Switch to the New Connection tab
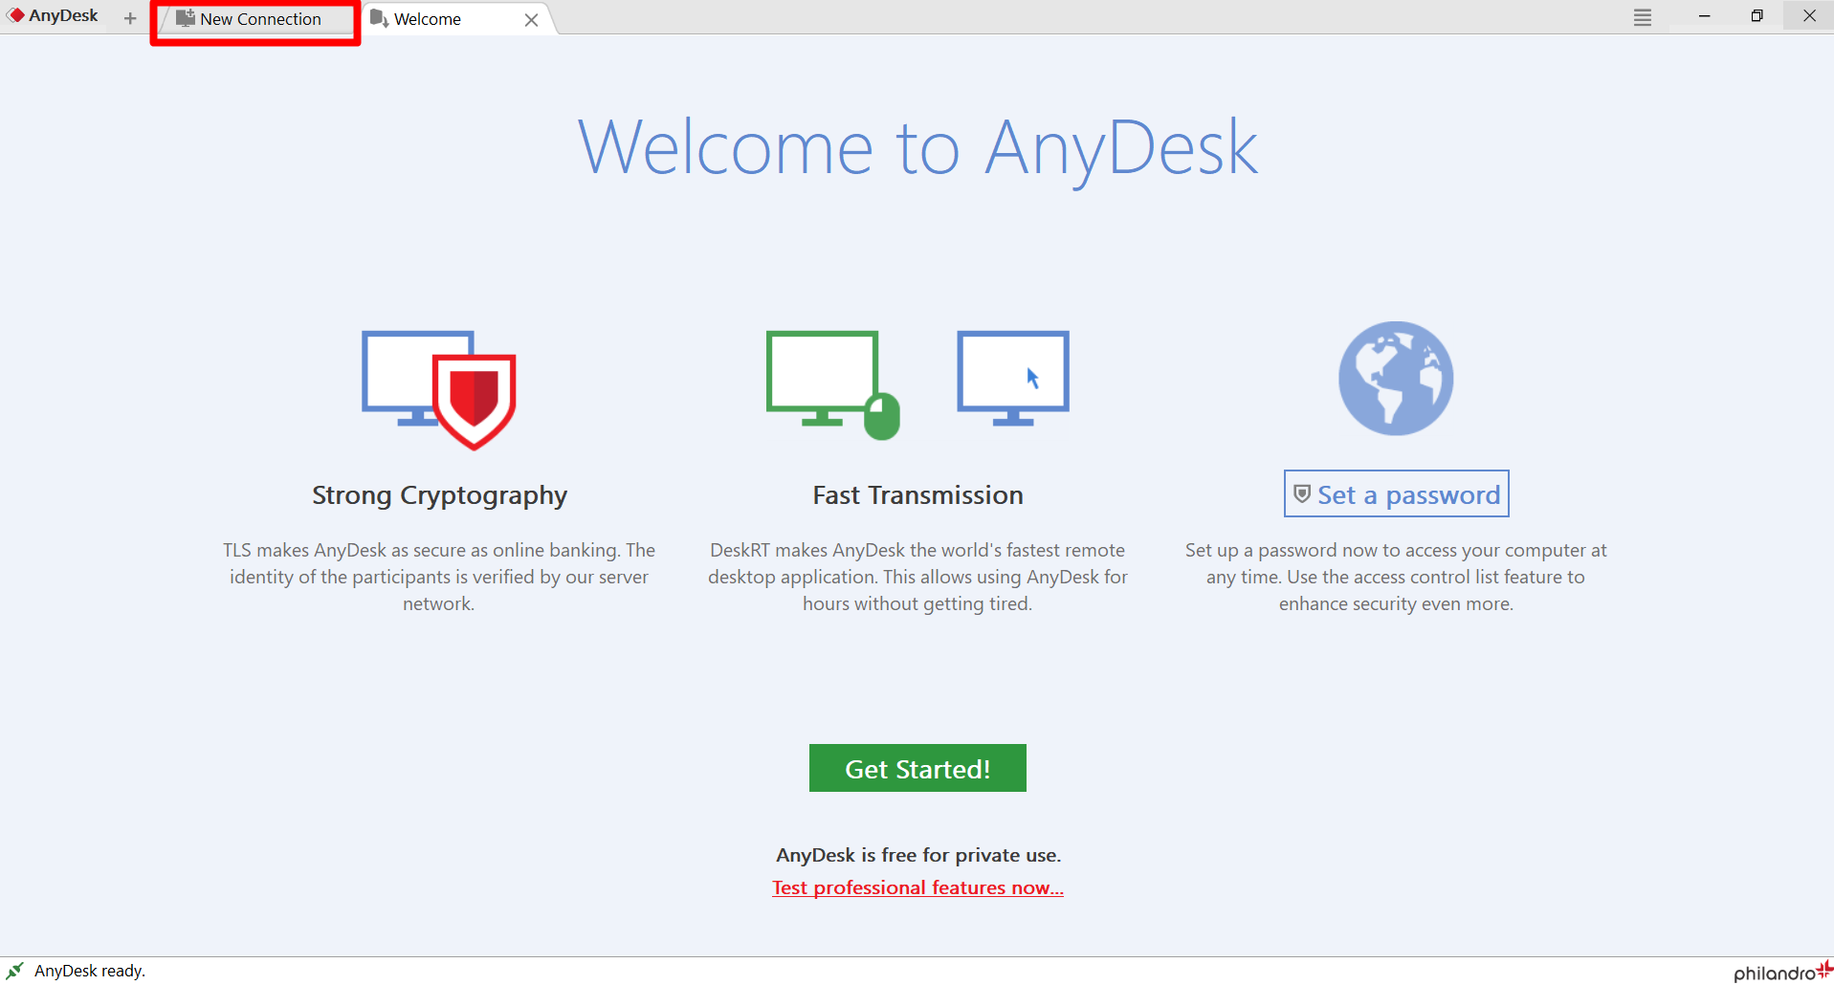Image resolution: width=1834 pixels, height=985 pixels. point(255,19)
